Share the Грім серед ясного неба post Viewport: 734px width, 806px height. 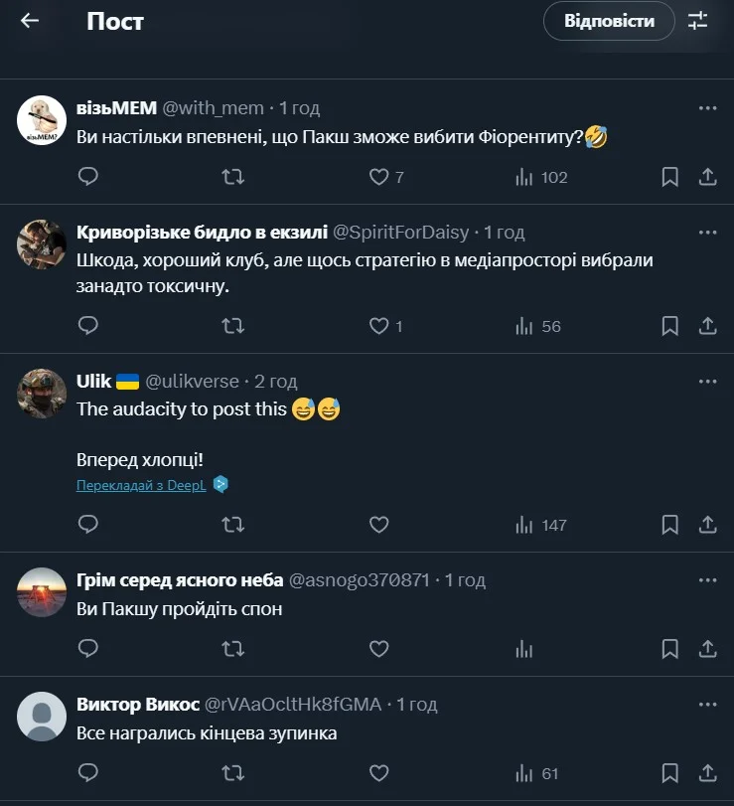(708, 649)
